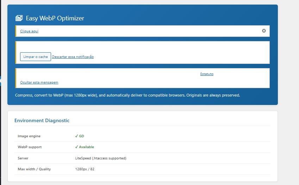Click the 'Max width / Quality' label
Viewport: 299px width, 185px height.
(34, 169)
